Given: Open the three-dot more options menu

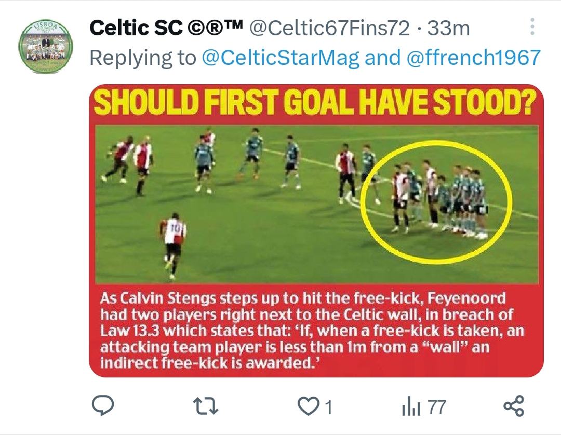Looking at the screenshot, I should tap(532, 27).
